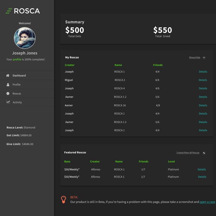Image resolution: width=216 pixels, height=216 pixels.
Task: Switch to the Activity menu item
Action: tap(17, 102)
